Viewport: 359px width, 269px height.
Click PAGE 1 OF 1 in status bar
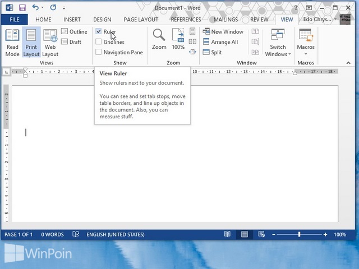[x=19, y=234]
